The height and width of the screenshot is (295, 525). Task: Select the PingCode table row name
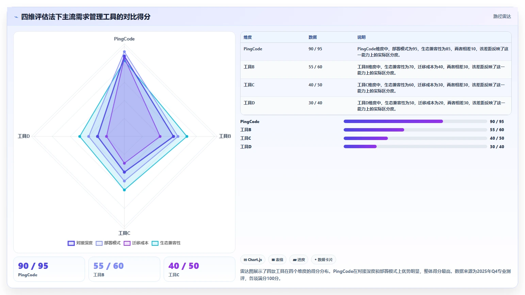point(253,49)
